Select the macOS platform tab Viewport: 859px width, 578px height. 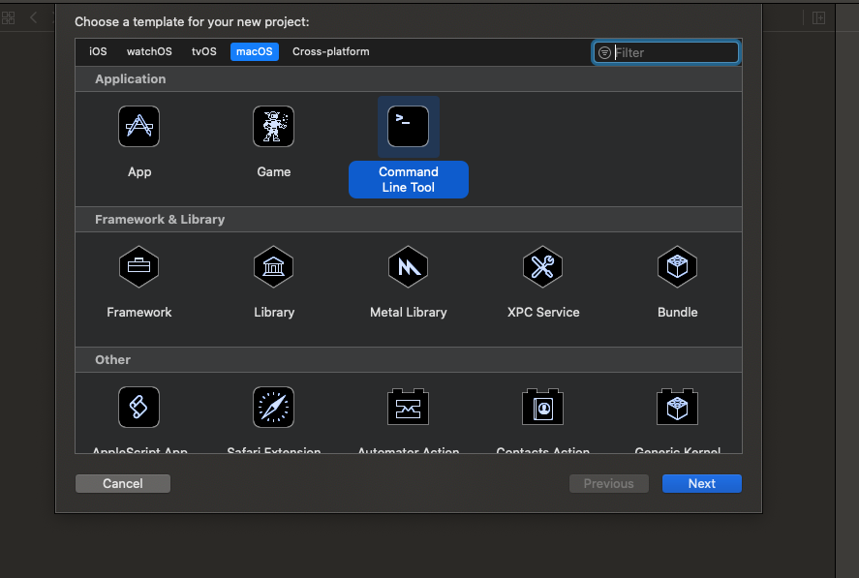[x=254, y=51]
